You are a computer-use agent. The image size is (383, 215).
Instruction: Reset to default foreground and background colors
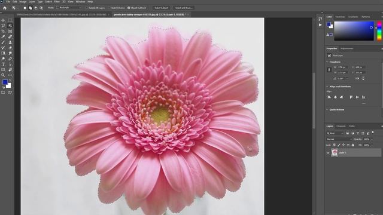3,87
